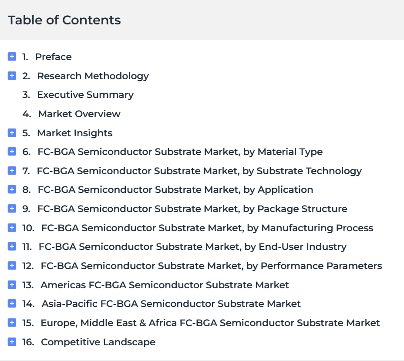The height and width of the screenshot is (361, 404).
Task: Open plus icon beside Asia-Pacific market
Action: click(12, 304)
